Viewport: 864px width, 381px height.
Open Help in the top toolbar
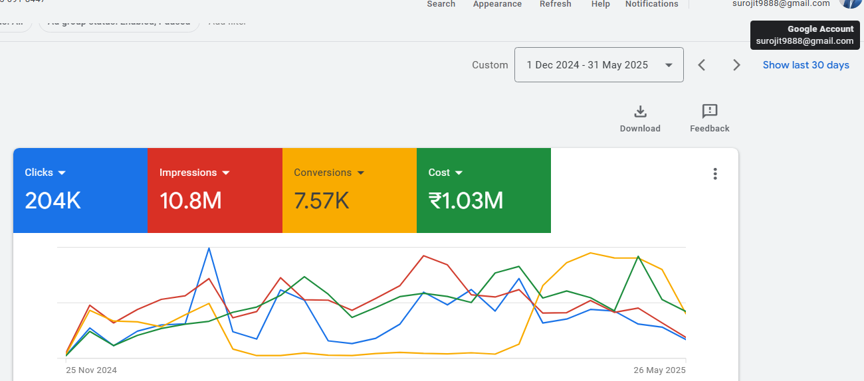coord(600,4)
